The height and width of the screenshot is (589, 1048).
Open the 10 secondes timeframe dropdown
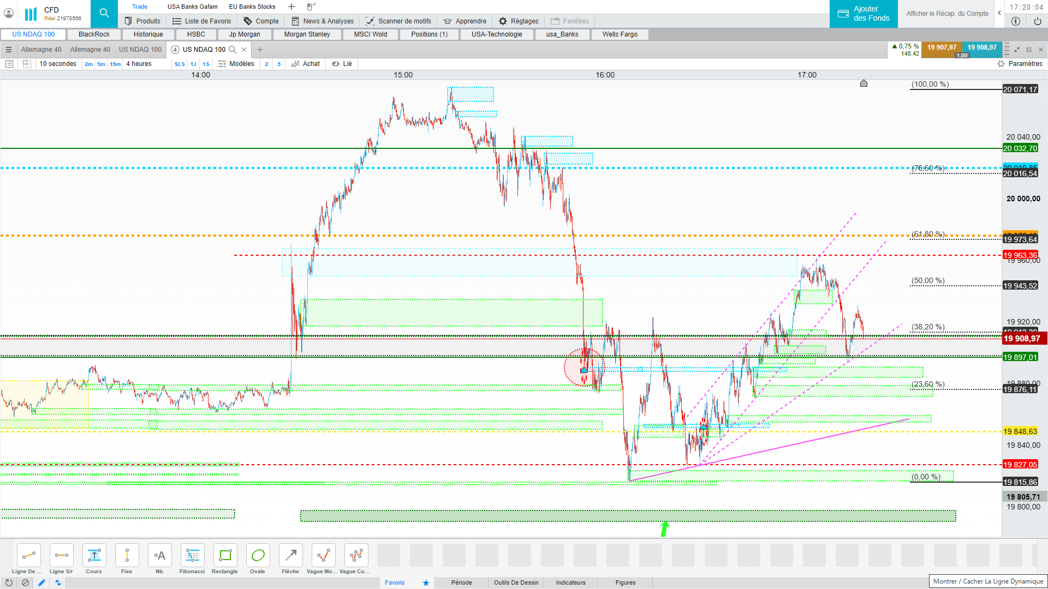(58, 64)
